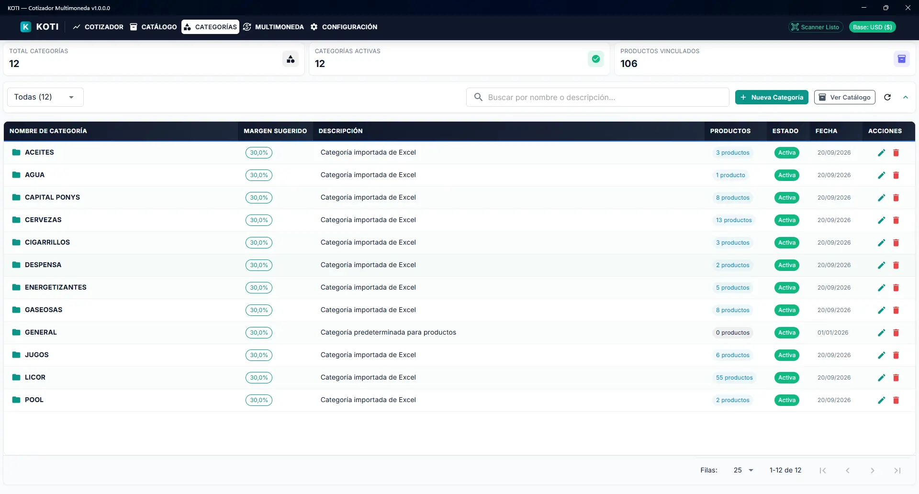Focus the Buscar por nombre search field
The width and height of the screenshot is (919, 494).
(598, 97)
